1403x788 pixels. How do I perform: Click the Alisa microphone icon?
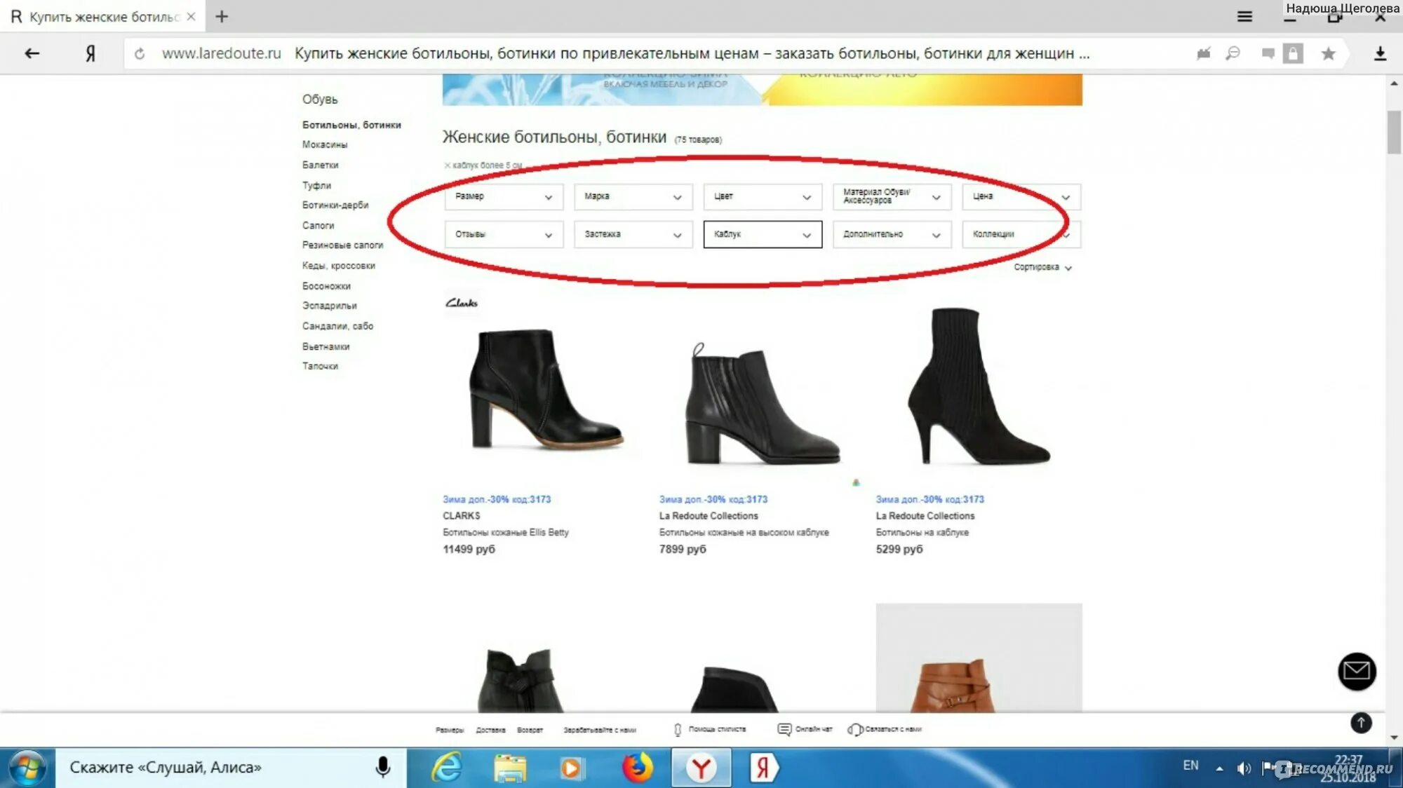click(383, 767)
